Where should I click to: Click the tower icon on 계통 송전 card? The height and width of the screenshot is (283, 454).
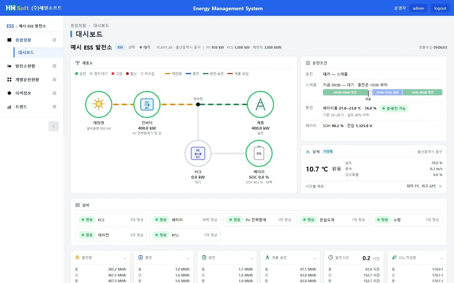click(267, 257)
